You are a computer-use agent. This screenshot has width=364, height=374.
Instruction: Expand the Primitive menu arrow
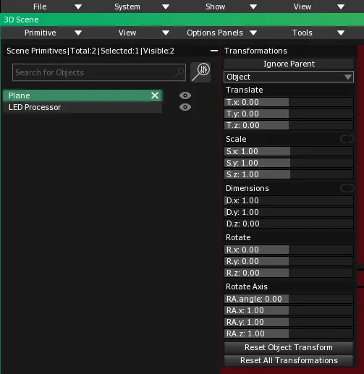78,33
